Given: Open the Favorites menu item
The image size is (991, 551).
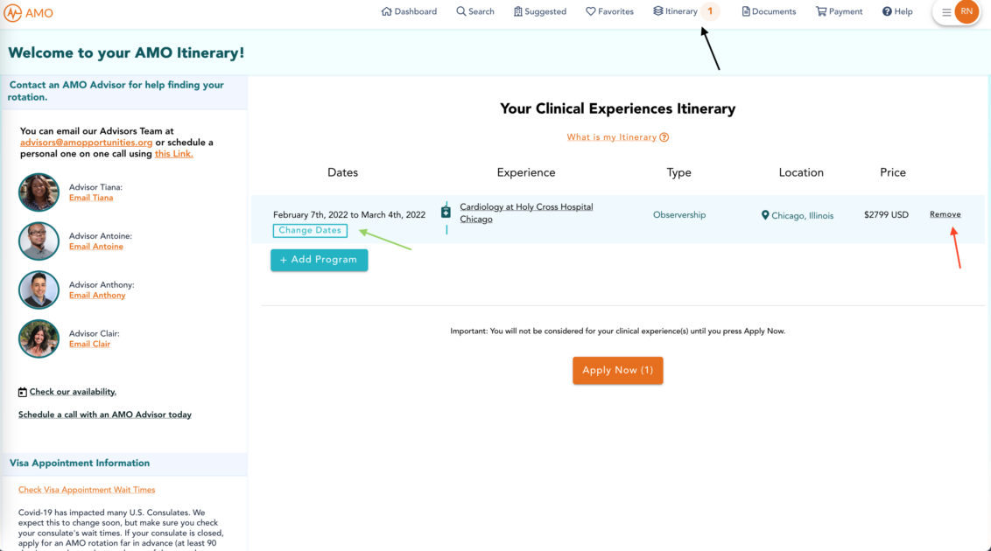Looking at the screenshot, I should pyautogui.click(x=609, y=11).
